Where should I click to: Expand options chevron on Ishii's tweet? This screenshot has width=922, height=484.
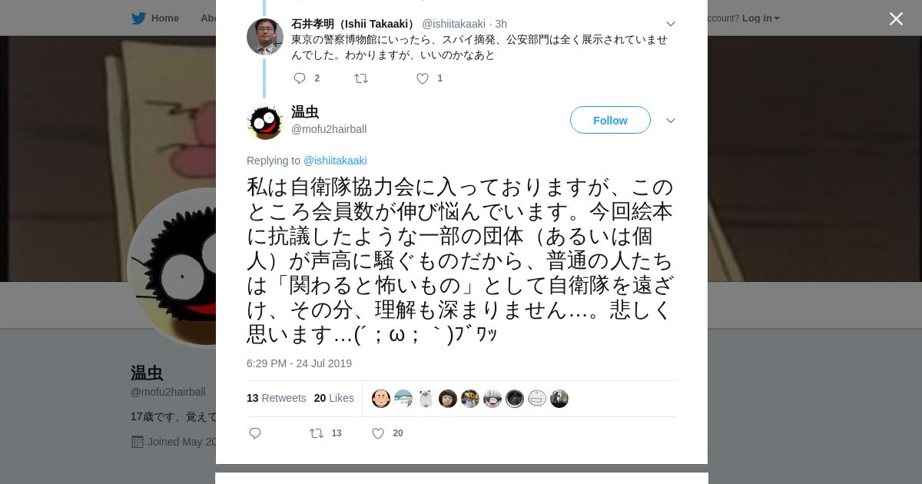[x=671, y=24]
